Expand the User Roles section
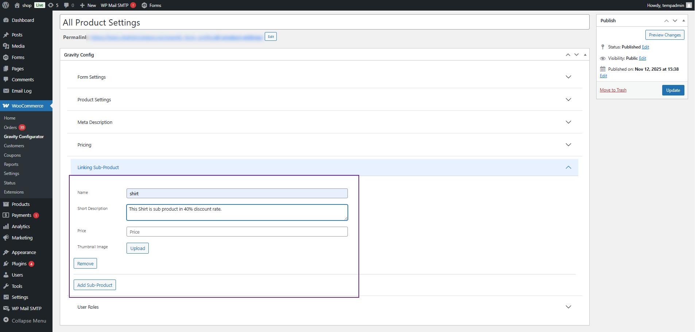 point(568,307)
